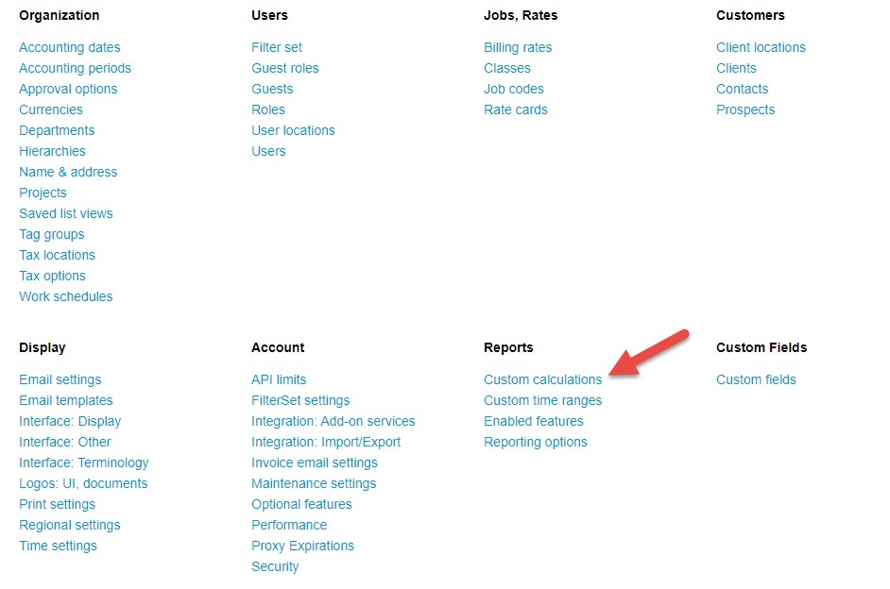
Task: Open the Custom calculations link
Action: [x=542, y=379]
